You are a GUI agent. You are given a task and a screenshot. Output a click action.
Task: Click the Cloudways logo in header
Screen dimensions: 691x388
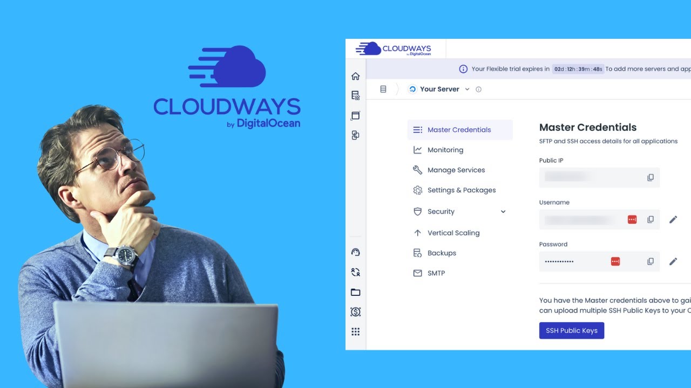393,48
